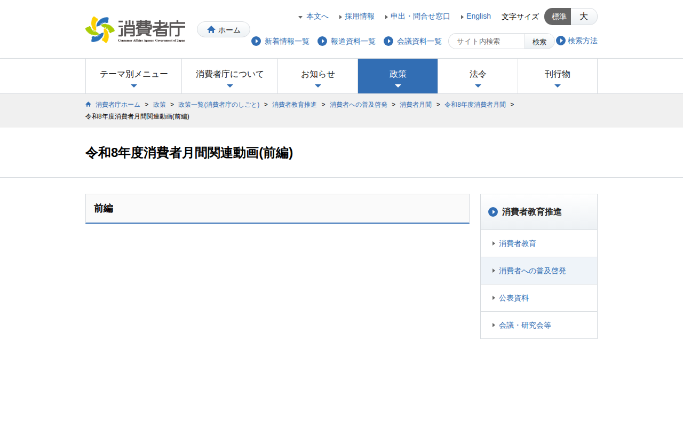Open the 政策 navigation menu

398,76
